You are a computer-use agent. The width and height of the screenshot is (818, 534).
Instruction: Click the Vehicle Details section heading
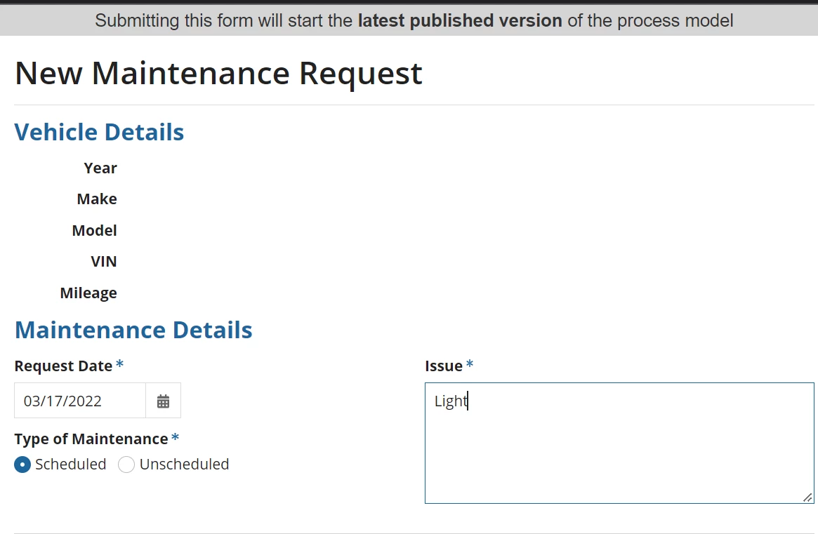click(99, 132)
